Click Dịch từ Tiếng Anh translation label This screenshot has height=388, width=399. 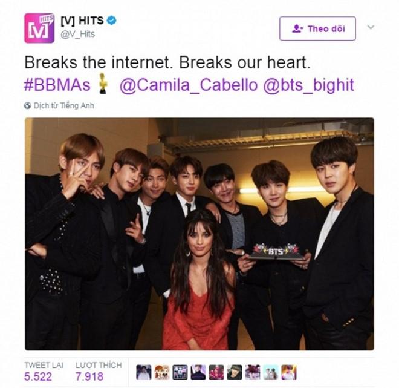coord(64,105)
